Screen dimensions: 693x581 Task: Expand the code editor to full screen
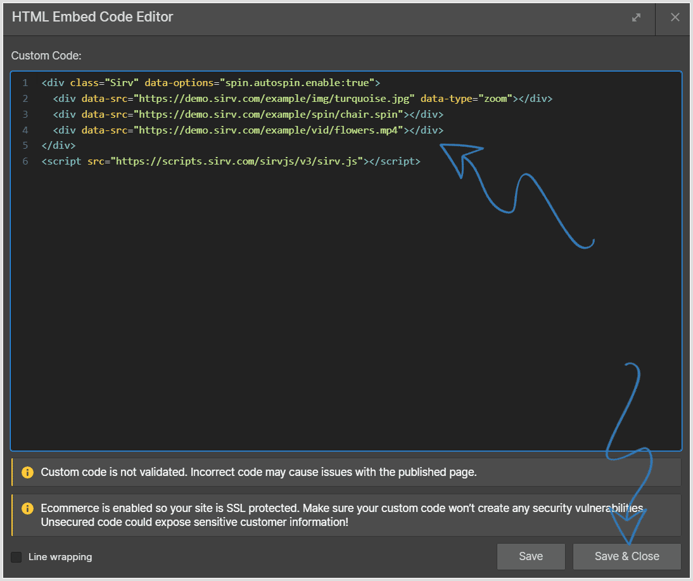636,17
